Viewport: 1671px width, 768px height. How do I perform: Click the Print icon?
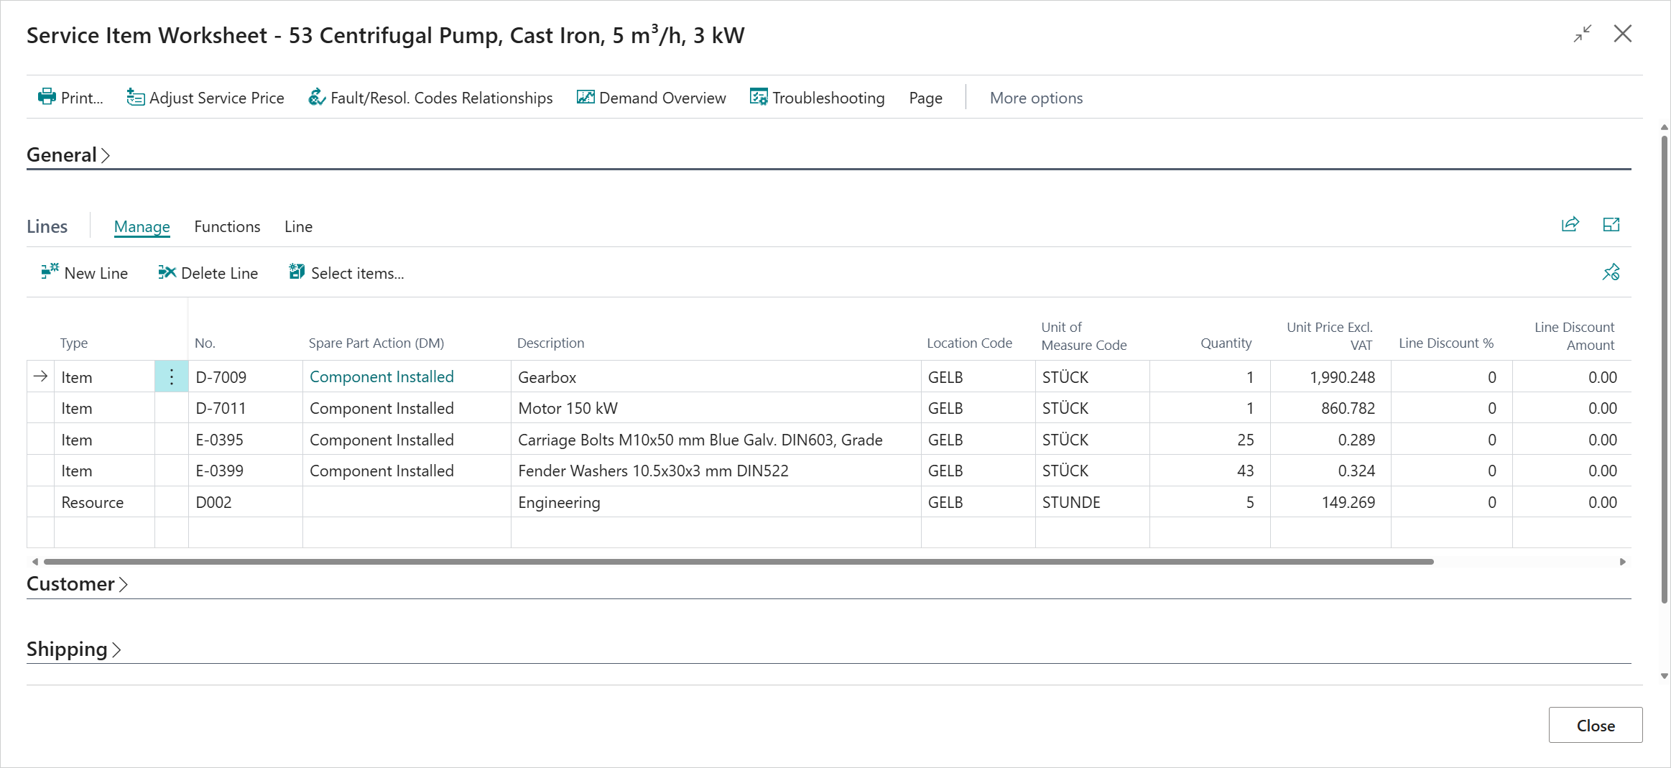pos(46,97)
